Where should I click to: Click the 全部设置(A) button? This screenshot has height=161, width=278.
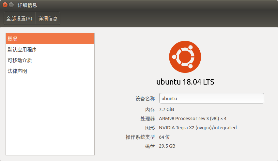tap(20, 18)
